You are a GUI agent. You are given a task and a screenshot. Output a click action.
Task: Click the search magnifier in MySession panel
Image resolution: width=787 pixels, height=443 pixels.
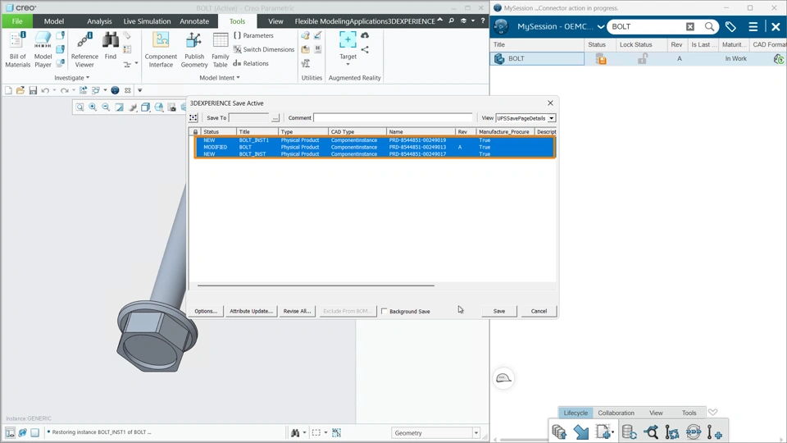coord(709,26)
